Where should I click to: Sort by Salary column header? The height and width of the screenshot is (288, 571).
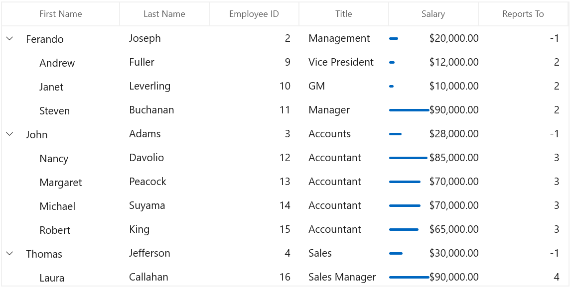(x=433, y=14)
